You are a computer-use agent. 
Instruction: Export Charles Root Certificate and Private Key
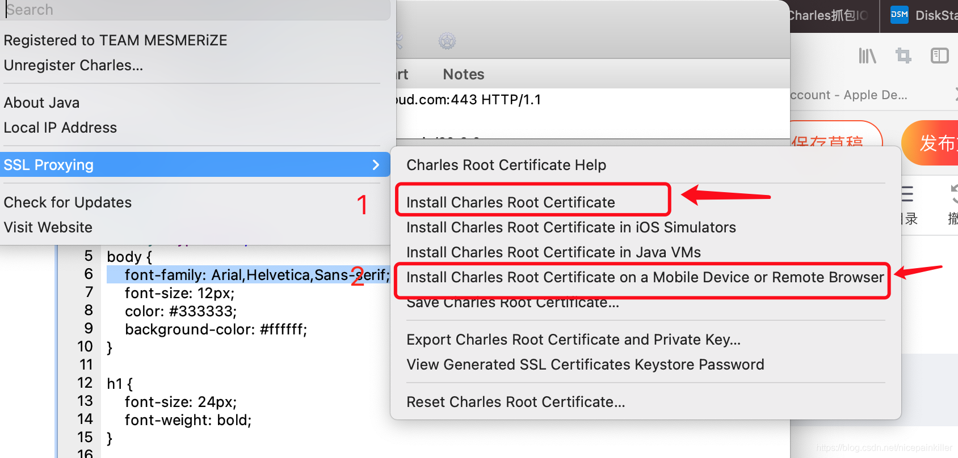[x=573, y=340]
